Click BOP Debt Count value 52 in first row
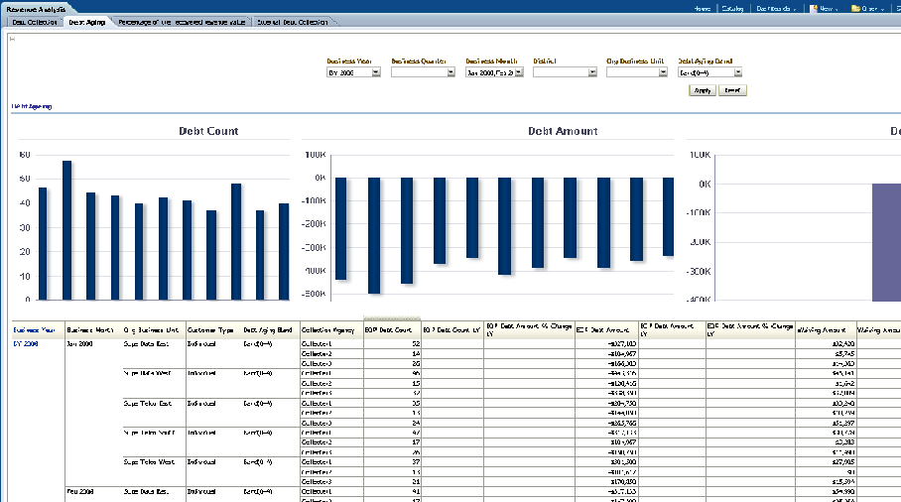 tap(416, 344)
